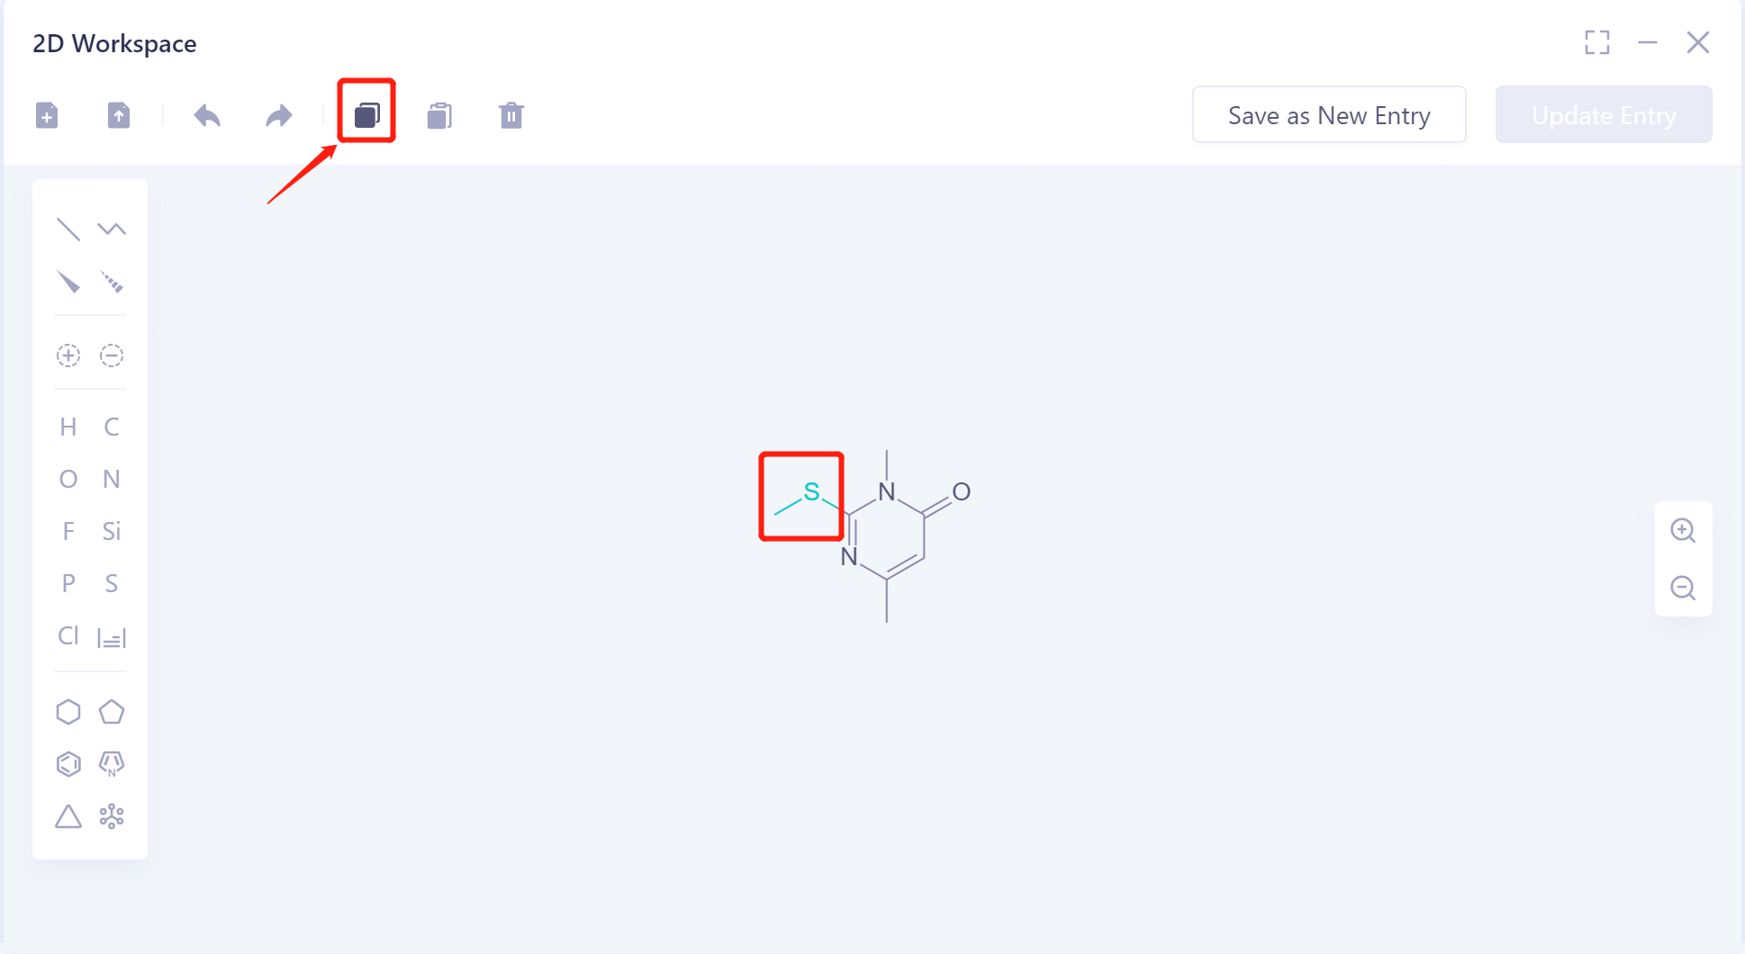This screenshot has width=1745, height=954.
Task: Select the positive charge tool
Action: pyautogui.click(x=68, y=355)
